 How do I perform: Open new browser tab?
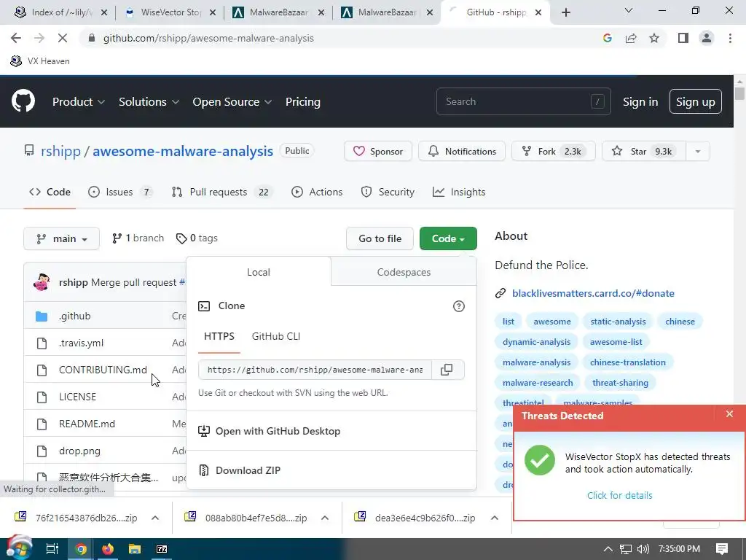[x=565, y=12]
